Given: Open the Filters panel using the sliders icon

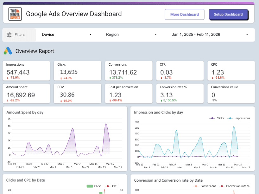Looking at the screenshot, I should (9, 35).
